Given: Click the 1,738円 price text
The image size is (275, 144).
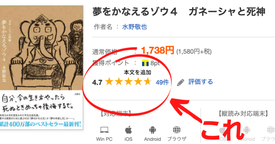Looking at the screenshot, I should click(x=157, y=50).
